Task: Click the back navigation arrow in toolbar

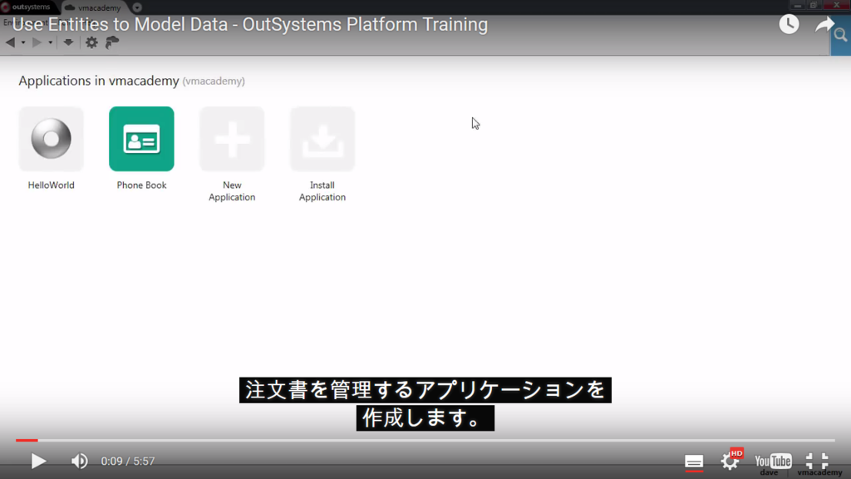Action: [x=10, y=42]
